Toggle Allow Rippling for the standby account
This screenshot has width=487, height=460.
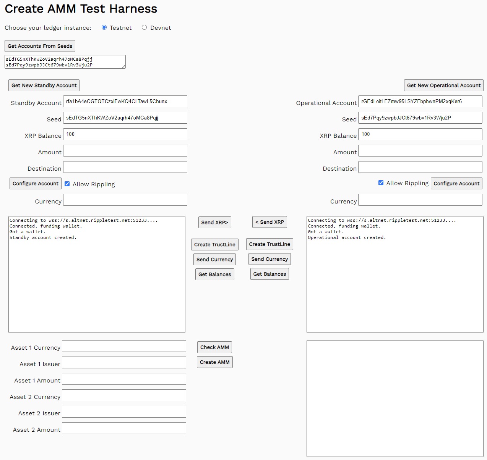coord(67,184)
